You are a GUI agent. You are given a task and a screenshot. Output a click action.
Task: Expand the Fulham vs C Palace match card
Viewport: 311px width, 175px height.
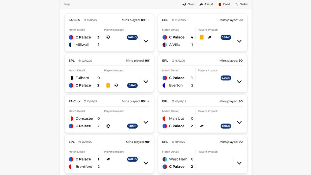click(x=146, y=82)
